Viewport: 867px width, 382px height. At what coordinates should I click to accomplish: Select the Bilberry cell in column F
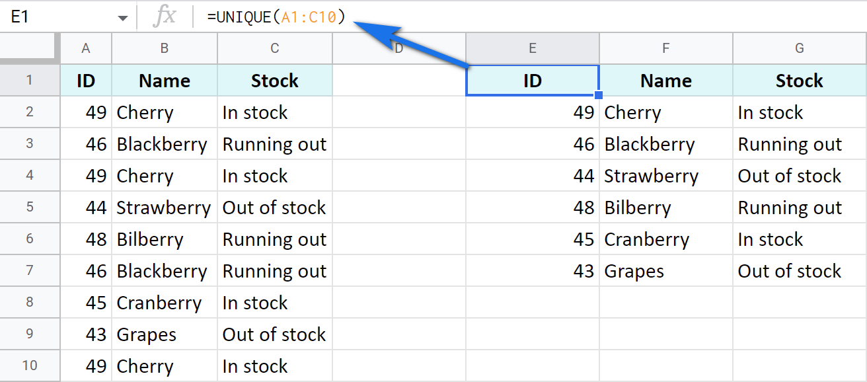pyautogui.click(x=665, y=207)
